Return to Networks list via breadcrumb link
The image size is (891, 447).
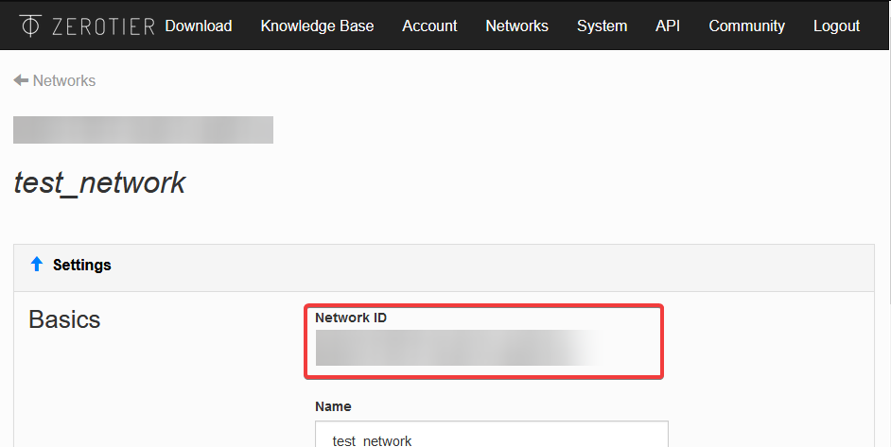pos(64,80)
